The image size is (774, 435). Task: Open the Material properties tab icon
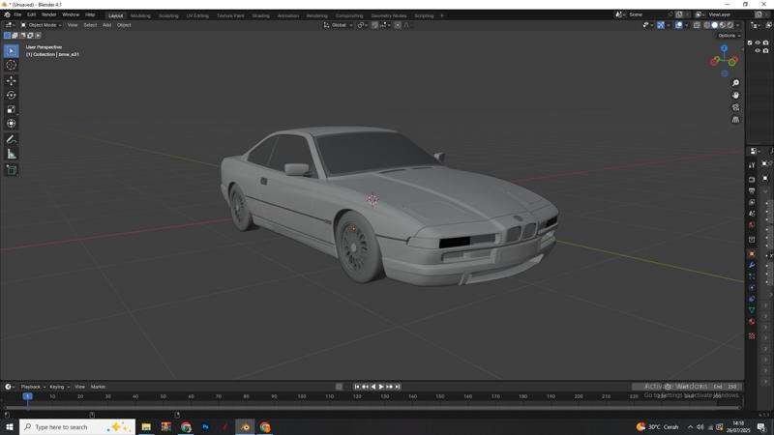[x=752, y=322]
